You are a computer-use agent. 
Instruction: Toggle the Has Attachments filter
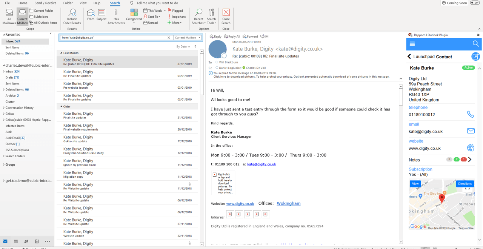(x=116, y=17)
